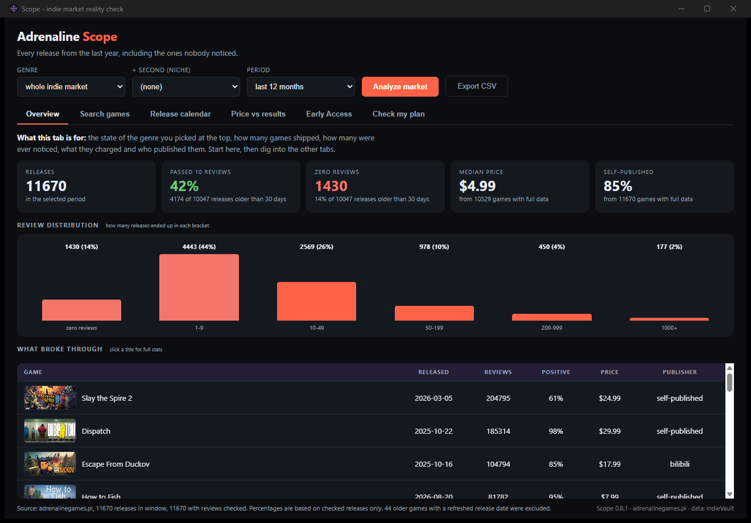This screenshot has width=751, height=523.
Task: Click the table scrollbar down arrow
Action: pyautogui.click(x=729, y=495)
